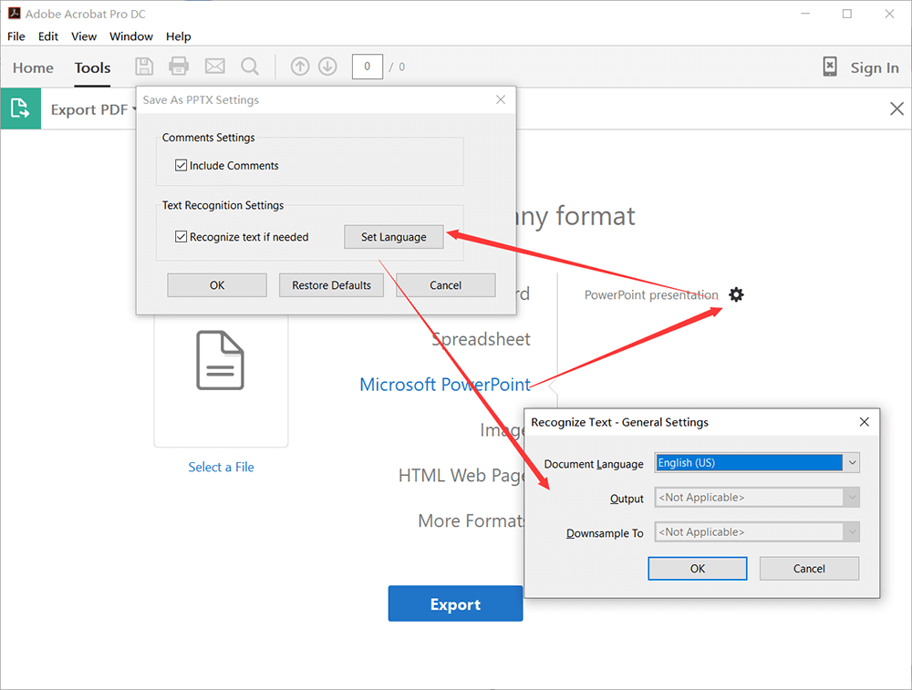912x690 pixels.
Task: Click the Print icon in toolbar
Action: (x=179, y=67)
